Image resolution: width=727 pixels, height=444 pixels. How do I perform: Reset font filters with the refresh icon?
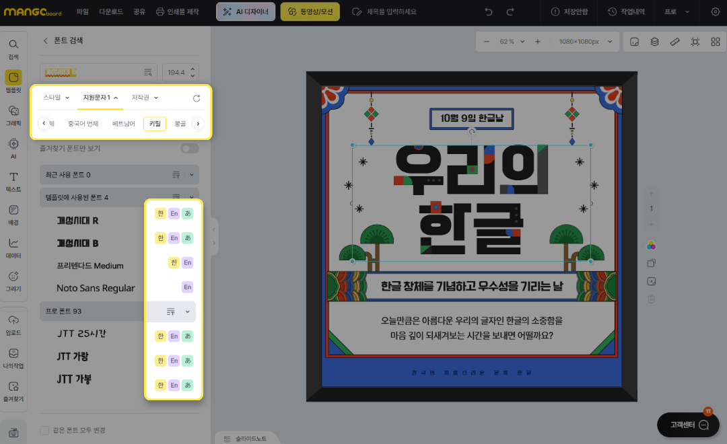pos(197,98)
